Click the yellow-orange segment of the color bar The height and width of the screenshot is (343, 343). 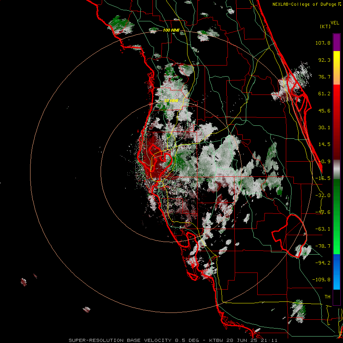coord(337,68)
